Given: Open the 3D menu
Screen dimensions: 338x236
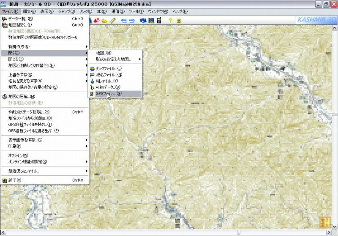Looking at the screenshot, I should (x=101, y=11).
